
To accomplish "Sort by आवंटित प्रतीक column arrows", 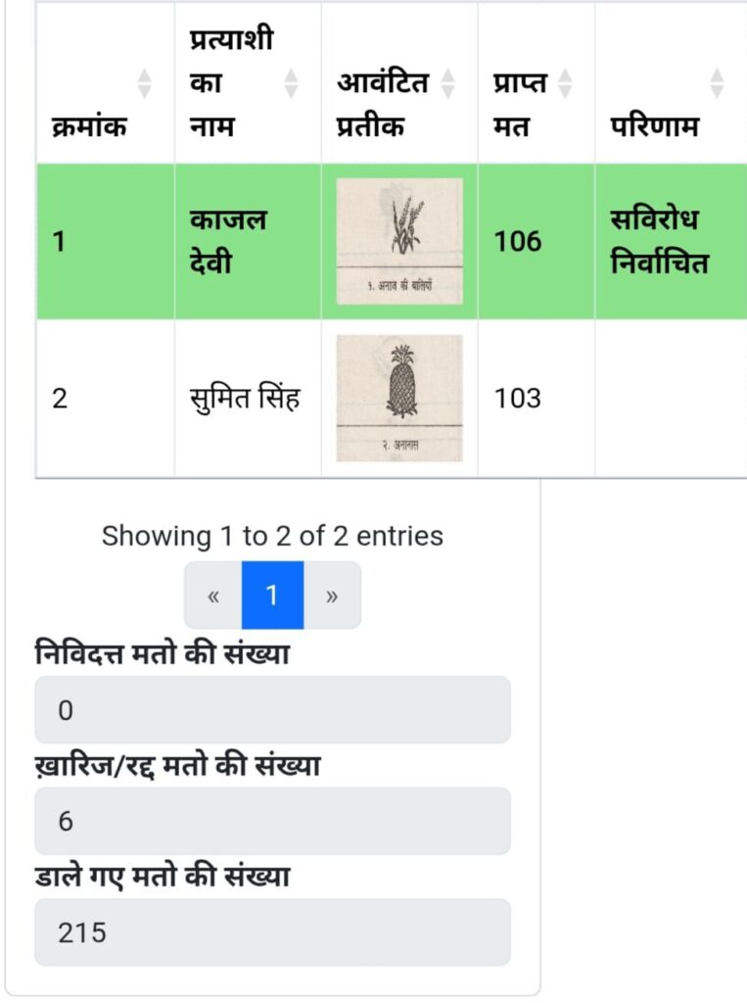I will click(x=448, y=84).
